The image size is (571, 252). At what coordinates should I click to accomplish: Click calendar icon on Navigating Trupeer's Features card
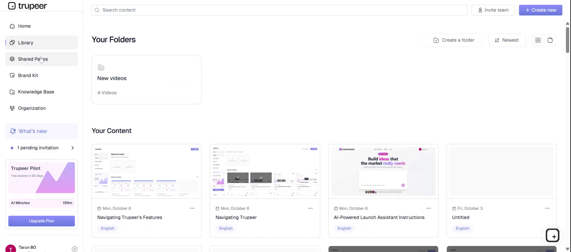(99, 209)
